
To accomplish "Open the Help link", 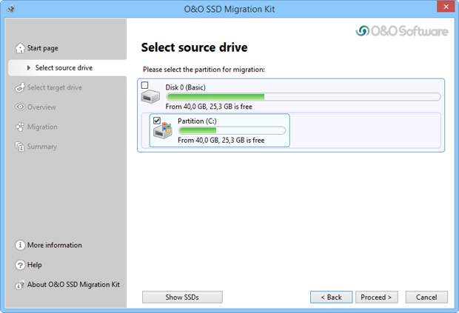I will click(x=35, y=265).
